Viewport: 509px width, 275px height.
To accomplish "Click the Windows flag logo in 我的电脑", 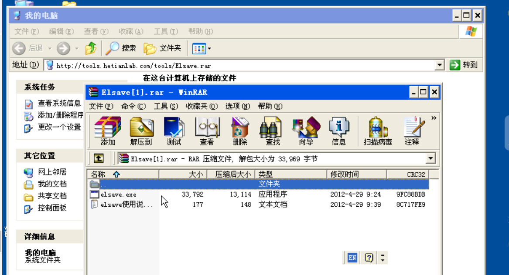I will tap(471, 31).
